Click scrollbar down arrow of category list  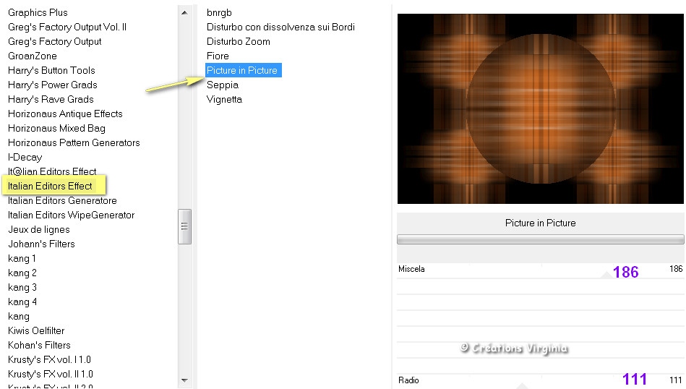[x=184, y=380]
